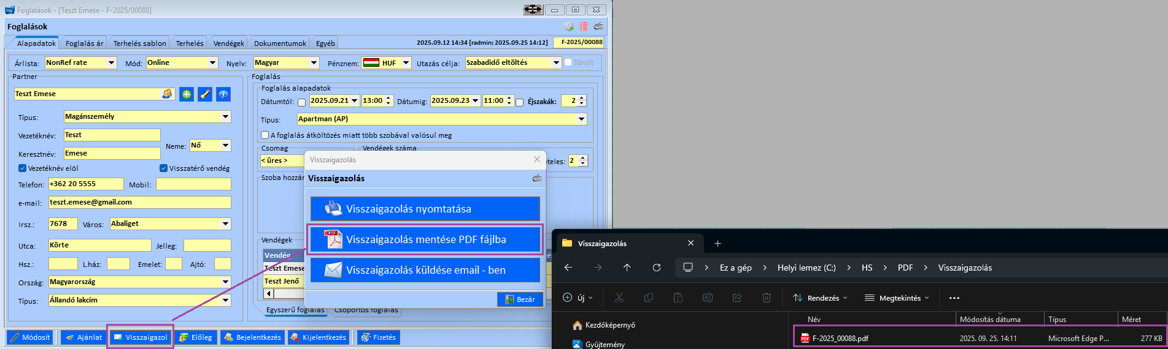
Task: Increase the Éjszakák nights stepper value
Action: [582, 98]
